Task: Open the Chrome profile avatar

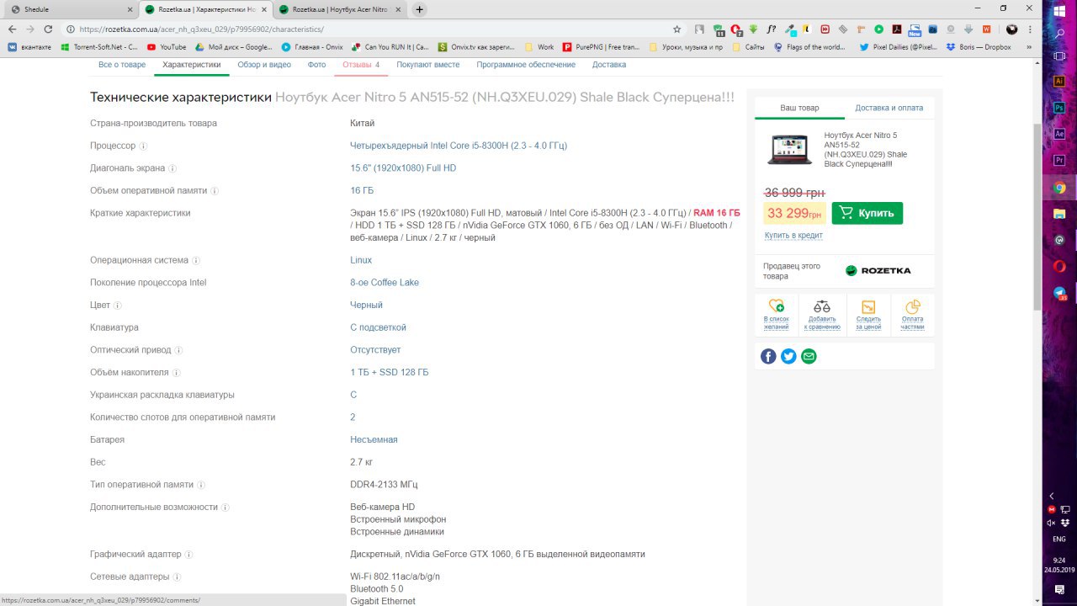Action: coord(1011,29)
